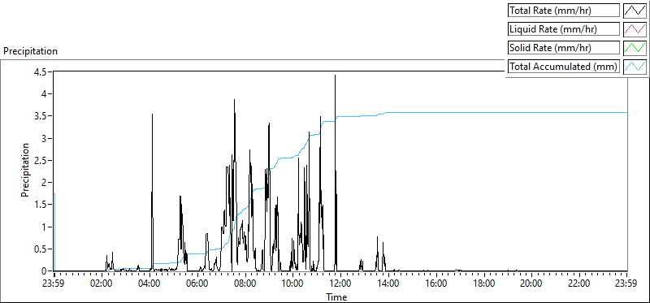Click the 12:00 time tick label

340,284
